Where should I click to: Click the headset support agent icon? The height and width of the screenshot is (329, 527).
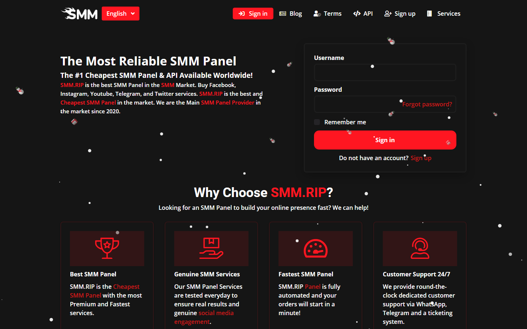click(x=420, y=248)
